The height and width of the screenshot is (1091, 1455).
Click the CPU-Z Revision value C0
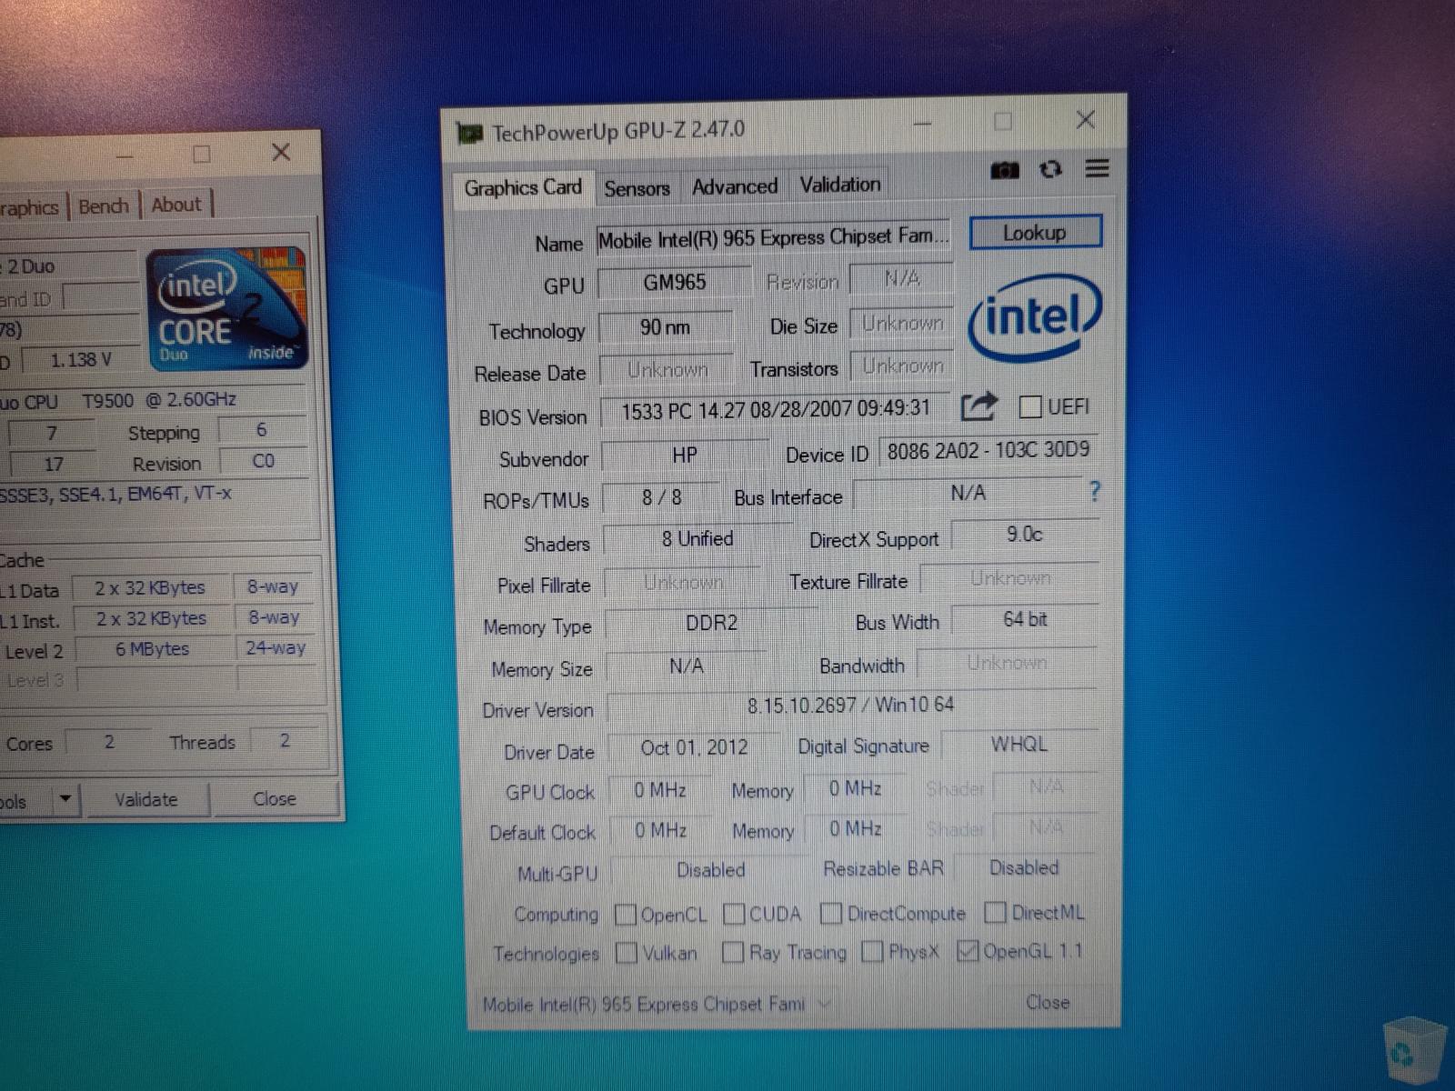[263, 461]
